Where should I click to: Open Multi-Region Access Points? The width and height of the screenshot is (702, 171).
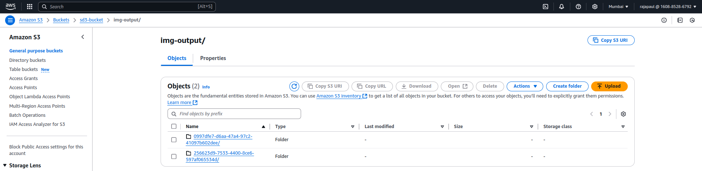point(37,106)
